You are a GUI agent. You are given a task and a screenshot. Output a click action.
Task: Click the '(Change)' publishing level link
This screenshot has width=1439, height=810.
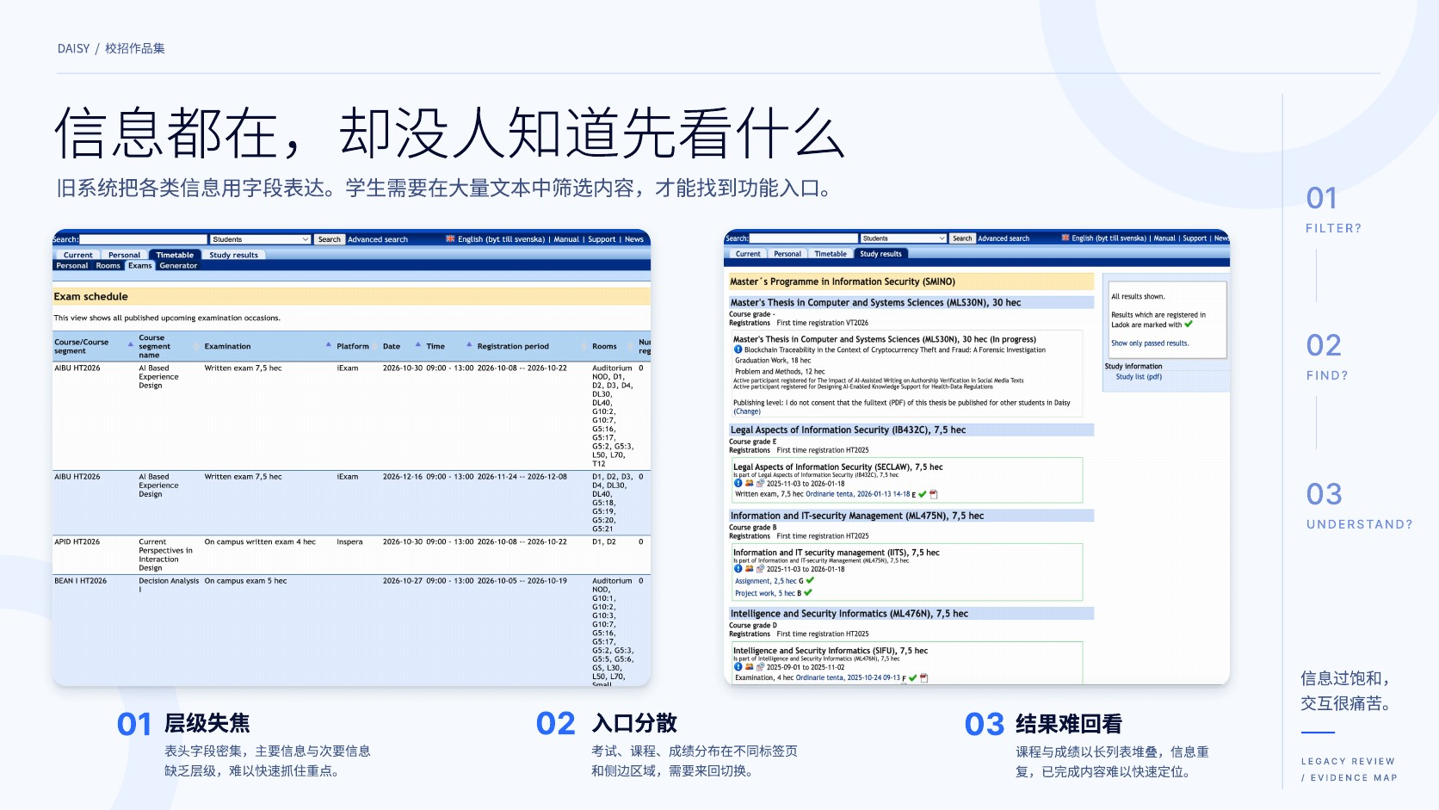click(747, 411)
